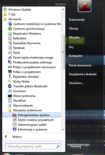Select Defragmentator dysków menu entry
Viewport: 105px width, 155px height.
(32, 115)
